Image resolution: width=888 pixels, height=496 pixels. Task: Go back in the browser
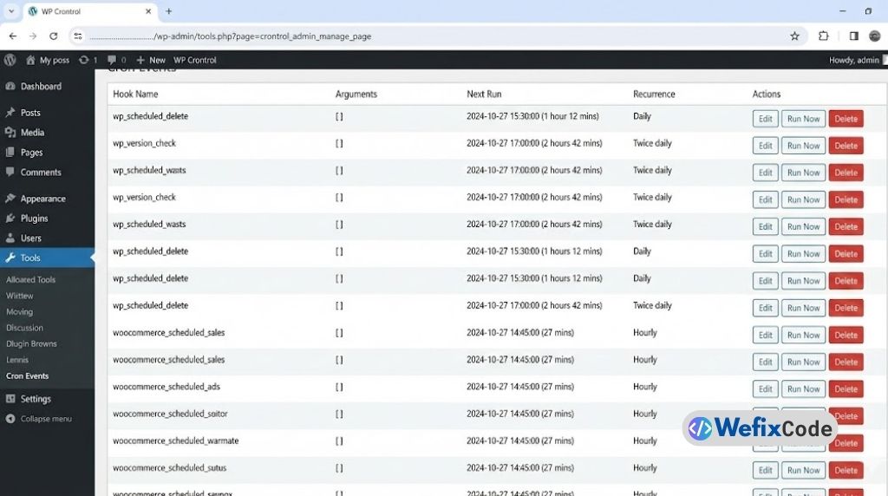(x=12, y=36)
